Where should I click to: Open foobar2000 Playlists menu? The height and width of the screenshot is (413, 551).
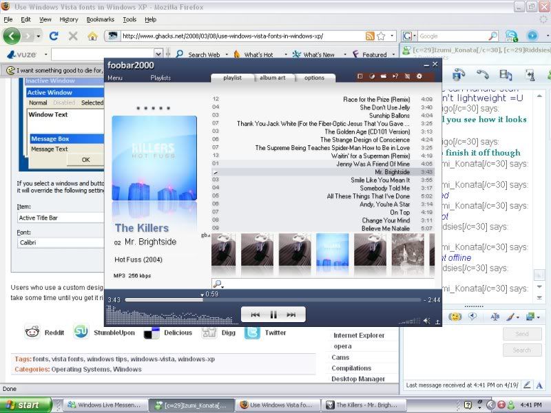[x=160, y=78]
